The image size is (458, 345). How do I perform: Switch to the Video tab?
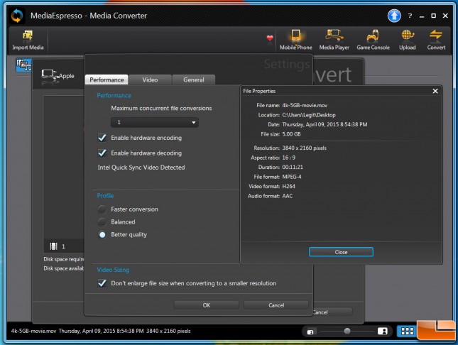pyautogui.click(x=150, y=80)
